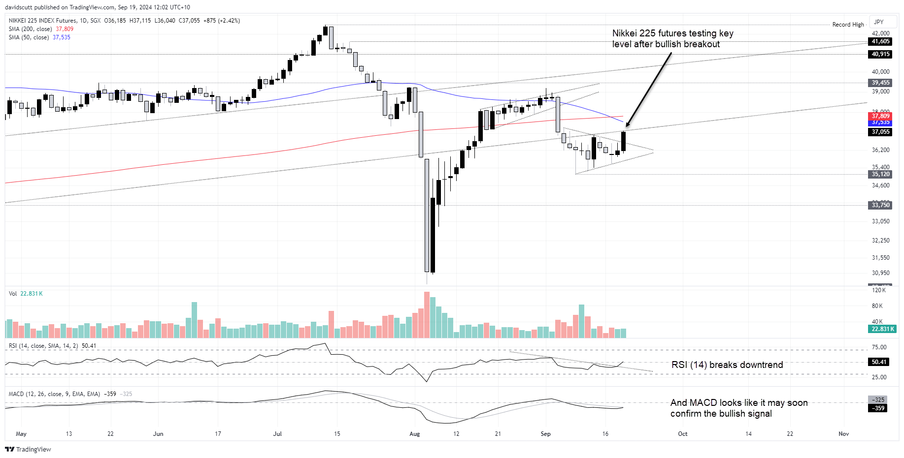Click the Sep label on the time axis
This screenshot has height=458, width=904.
pos(545,434)
